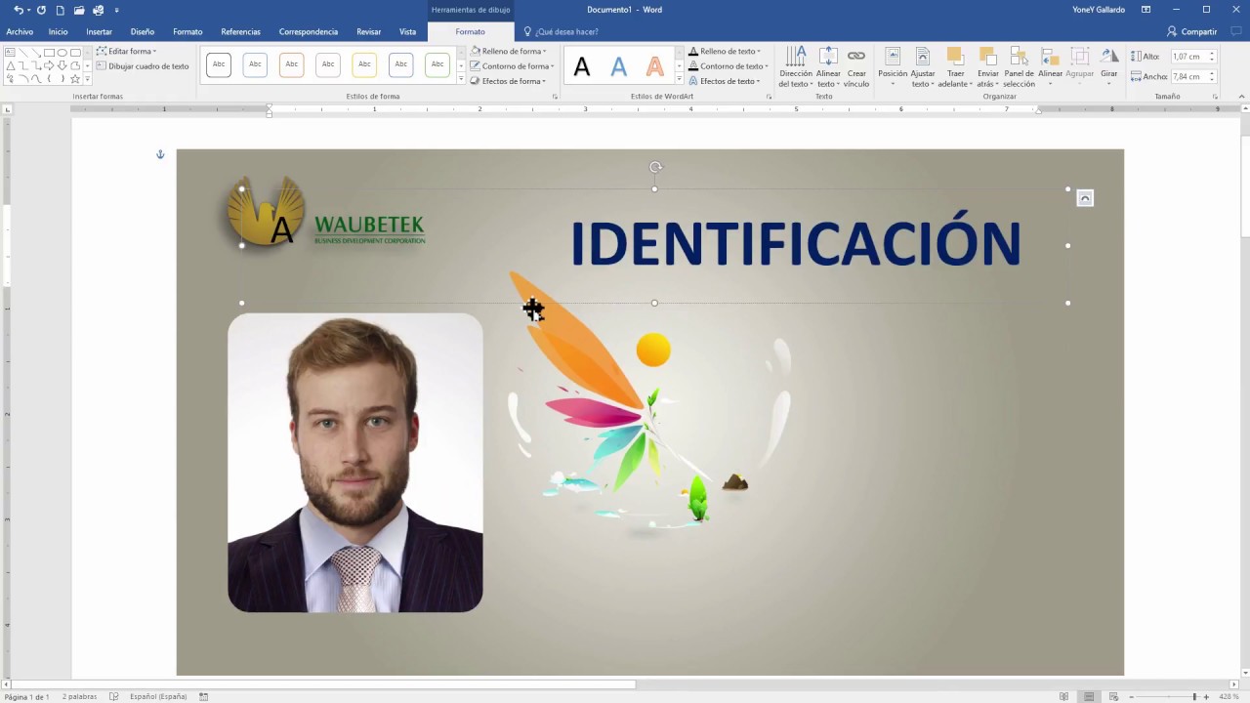Open Estilos de forma dialog launcher

pyautogui.click(x=555, y=97)
